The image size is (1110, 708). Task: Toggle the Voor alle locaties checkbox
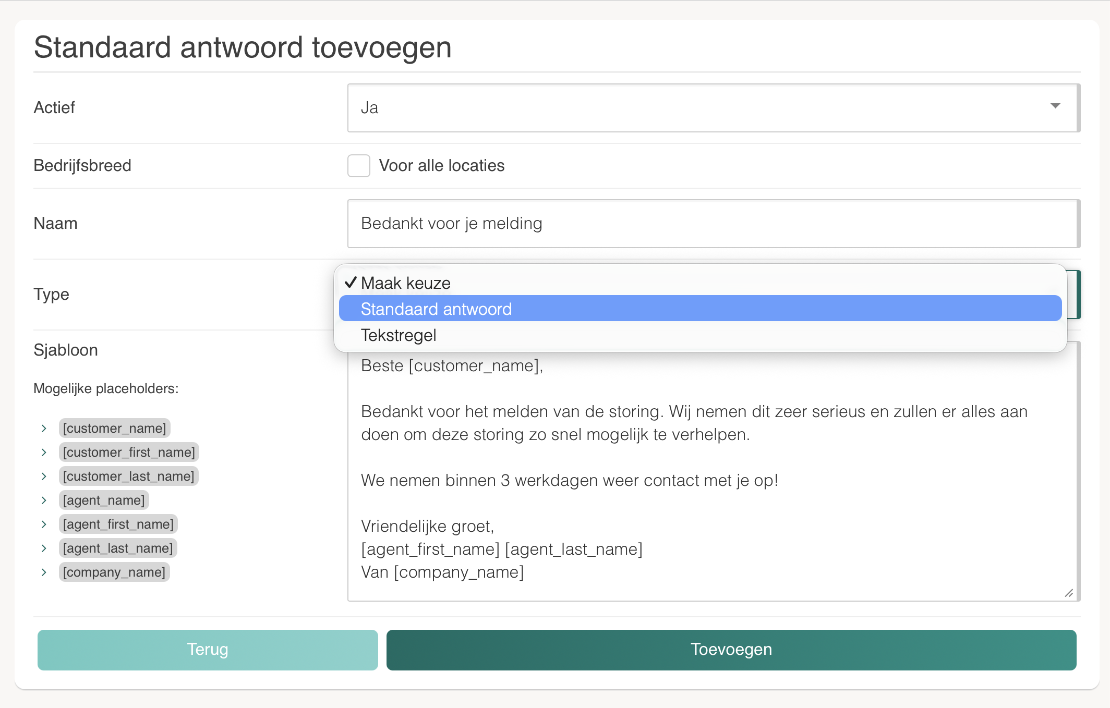pyautogui.click(x=359, y=166)
